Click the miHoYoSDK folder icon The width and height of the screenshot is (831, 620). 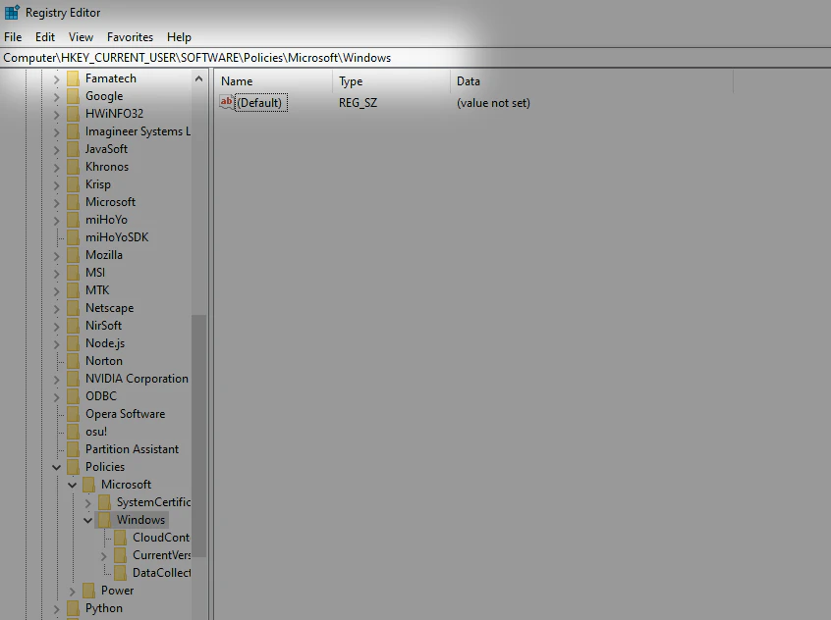click(x=73, y=237)
